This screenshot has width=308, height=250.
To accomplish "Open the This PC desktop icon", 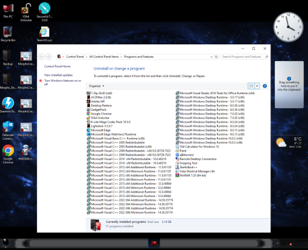I will click(x=8, y=10).
